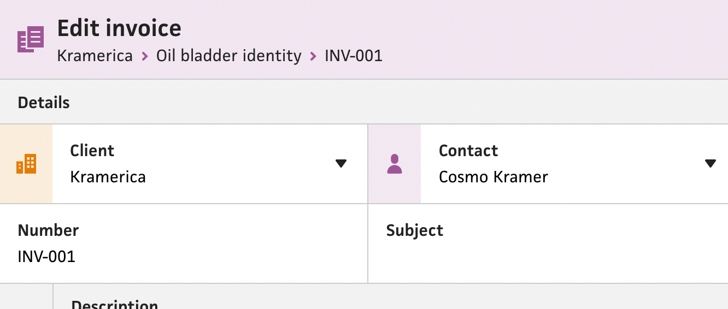Click the Contact field label

tap(468, 151)
